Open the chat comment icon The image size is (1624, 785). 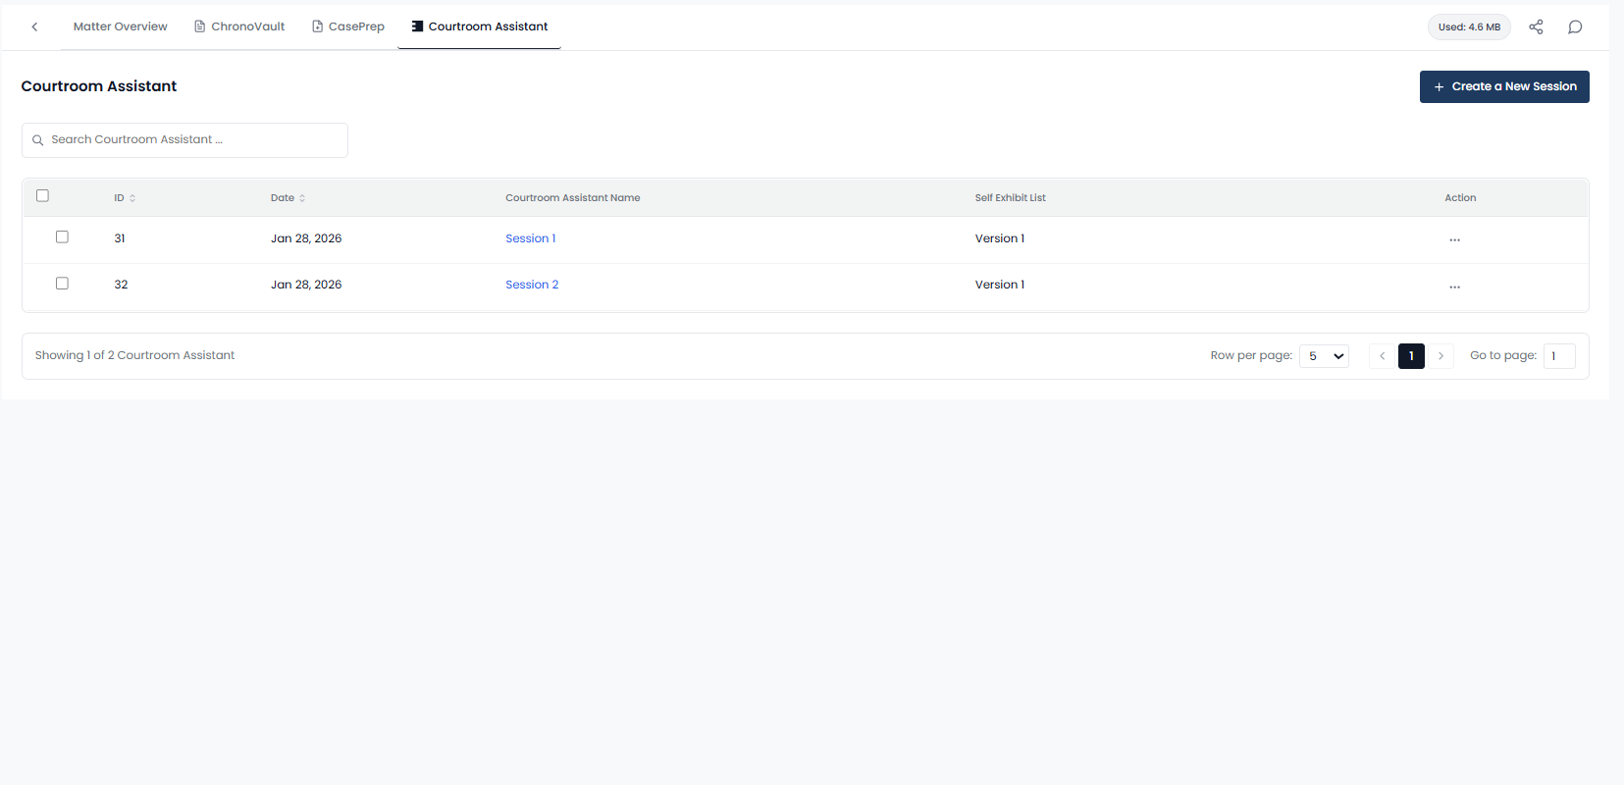tap(1575, 26)
